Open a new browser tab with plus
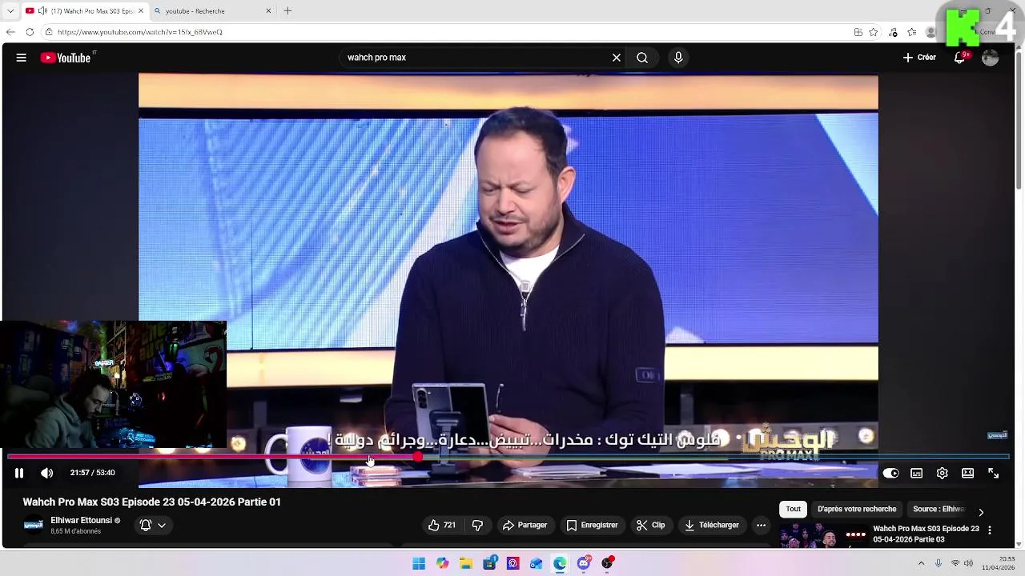This screenshot has width=1025, height=576. coord(287,11)
